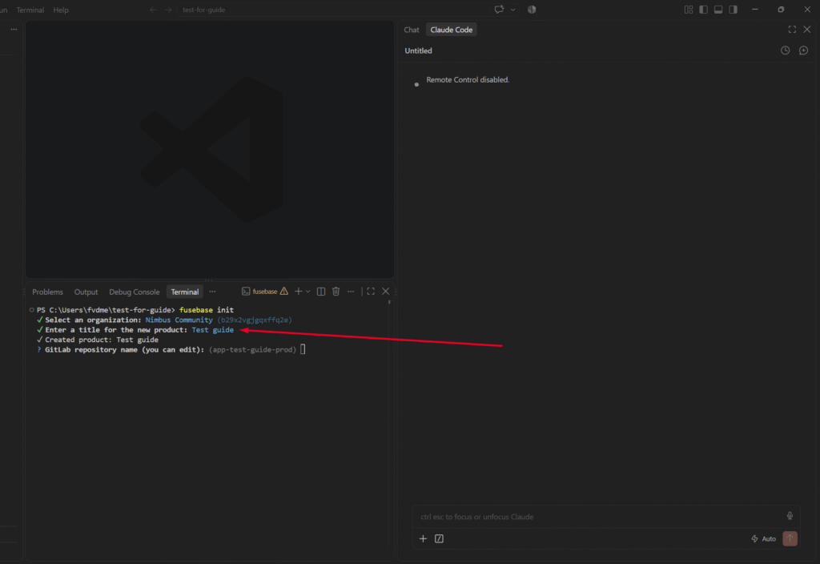Close the terminal panel

tap(385, 291)
